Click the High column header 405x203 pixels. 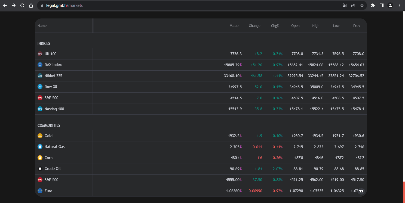(x=316, y=26)
